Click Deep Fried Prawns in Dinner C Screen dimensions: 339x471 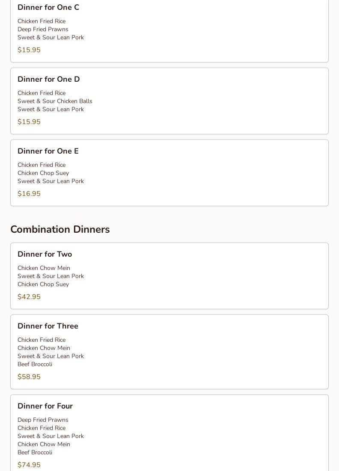click(x=43, y=29)
